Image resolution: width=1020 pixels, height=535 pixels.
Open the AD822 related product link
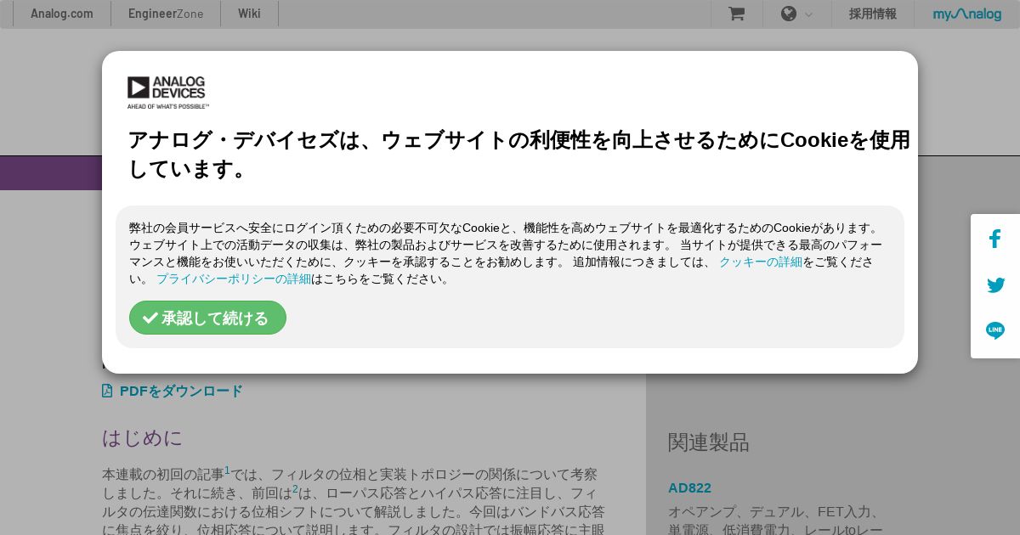[x=689, y=487]
